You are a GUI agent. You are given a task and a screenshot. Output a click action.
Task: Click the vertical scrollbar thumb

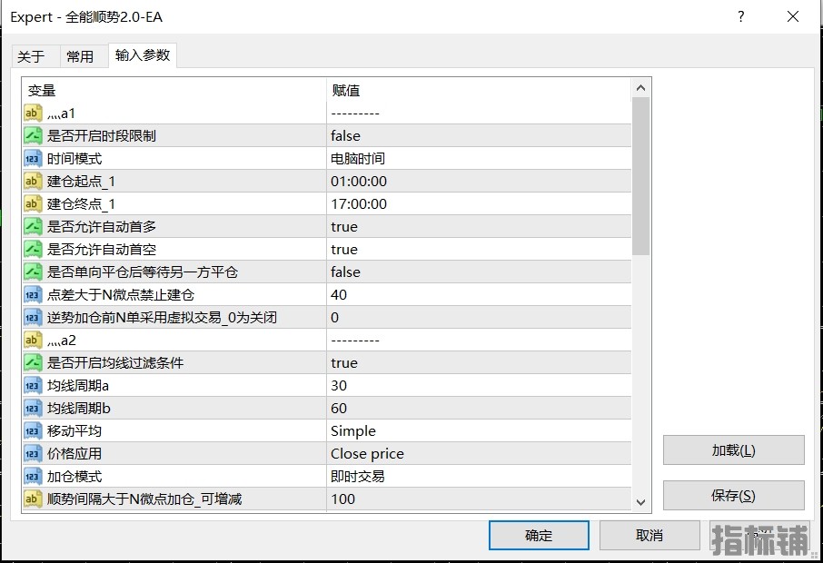coord(640,176)
